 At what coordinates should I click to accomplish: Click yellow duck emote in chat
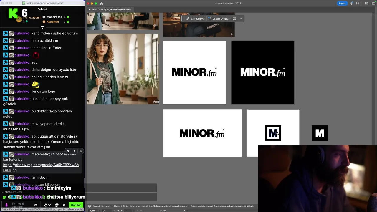[35, 85]
